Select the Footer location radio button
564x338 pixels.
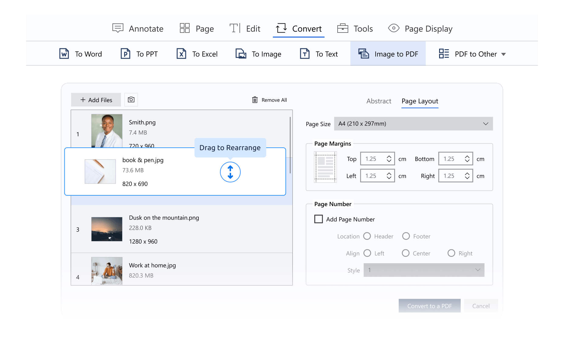coord(406,236)
